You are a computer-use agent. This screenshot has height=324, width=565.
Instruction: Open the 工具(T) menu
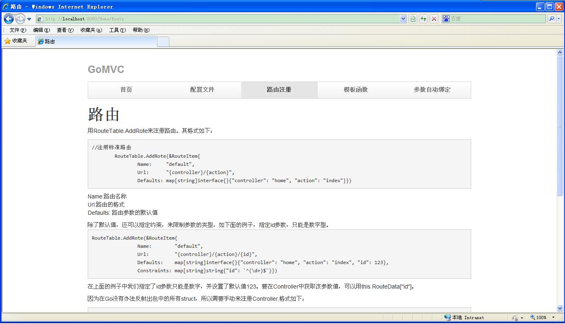tap(117, 30)
